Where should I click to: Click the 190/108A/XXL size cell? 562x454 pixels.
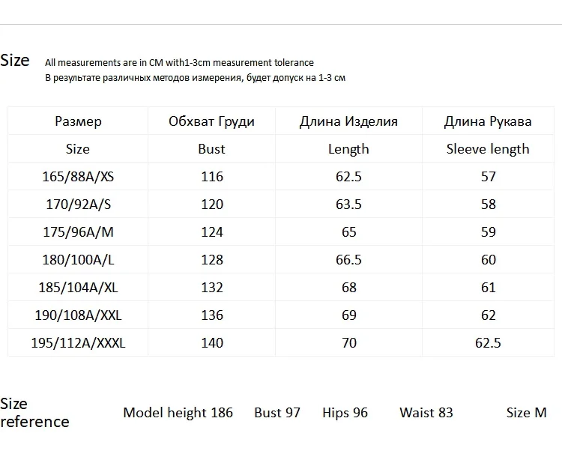(78, 315)
